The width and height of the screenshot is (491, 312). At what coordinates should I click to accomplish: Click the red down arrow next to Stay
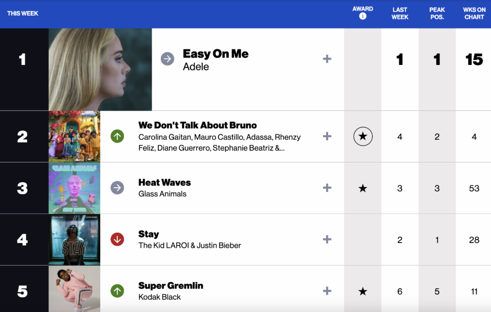117,240
